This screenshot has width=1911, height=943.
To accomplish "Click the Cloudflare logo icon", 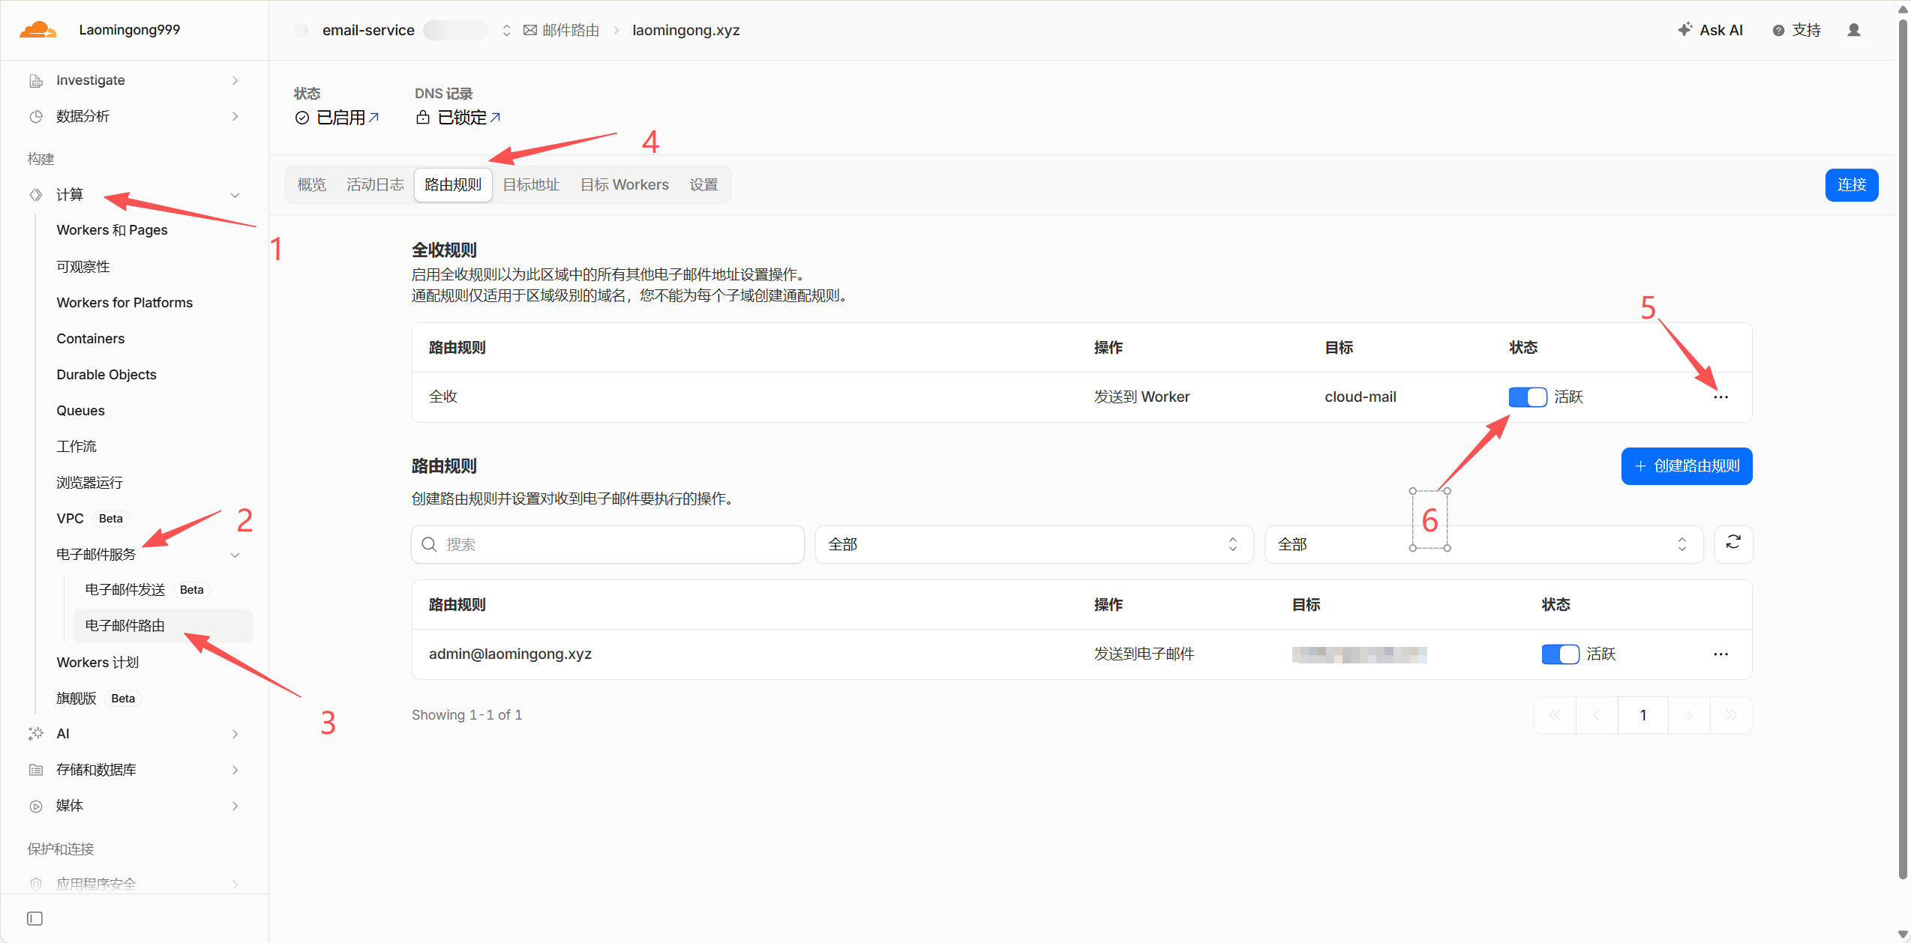I will pos(37,30).
